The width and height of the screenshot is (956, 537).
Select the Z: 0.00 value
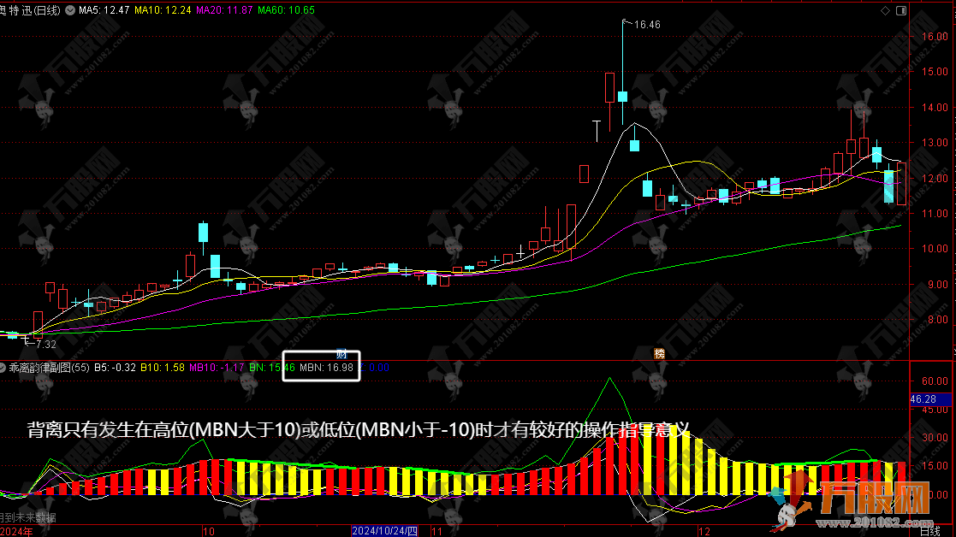(x=374, y=368)
